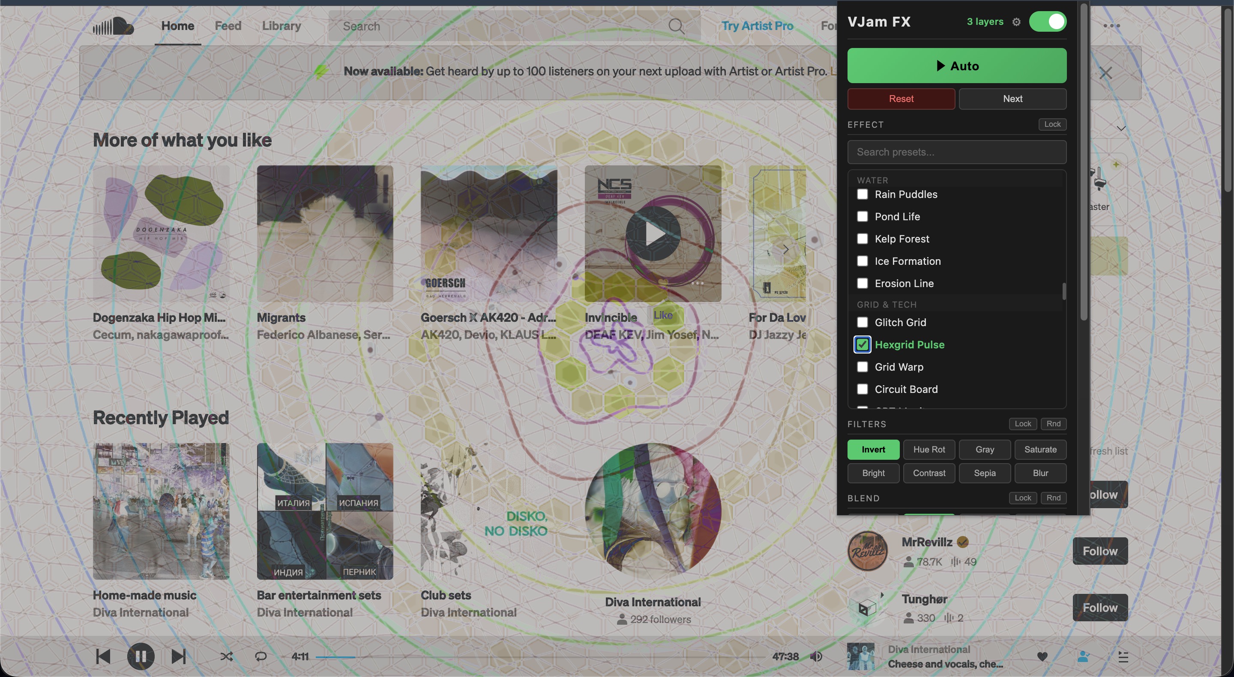Uncheck the Hexgrid Pulse preset
Screen dimensions: 1234x677
point(862,344)
